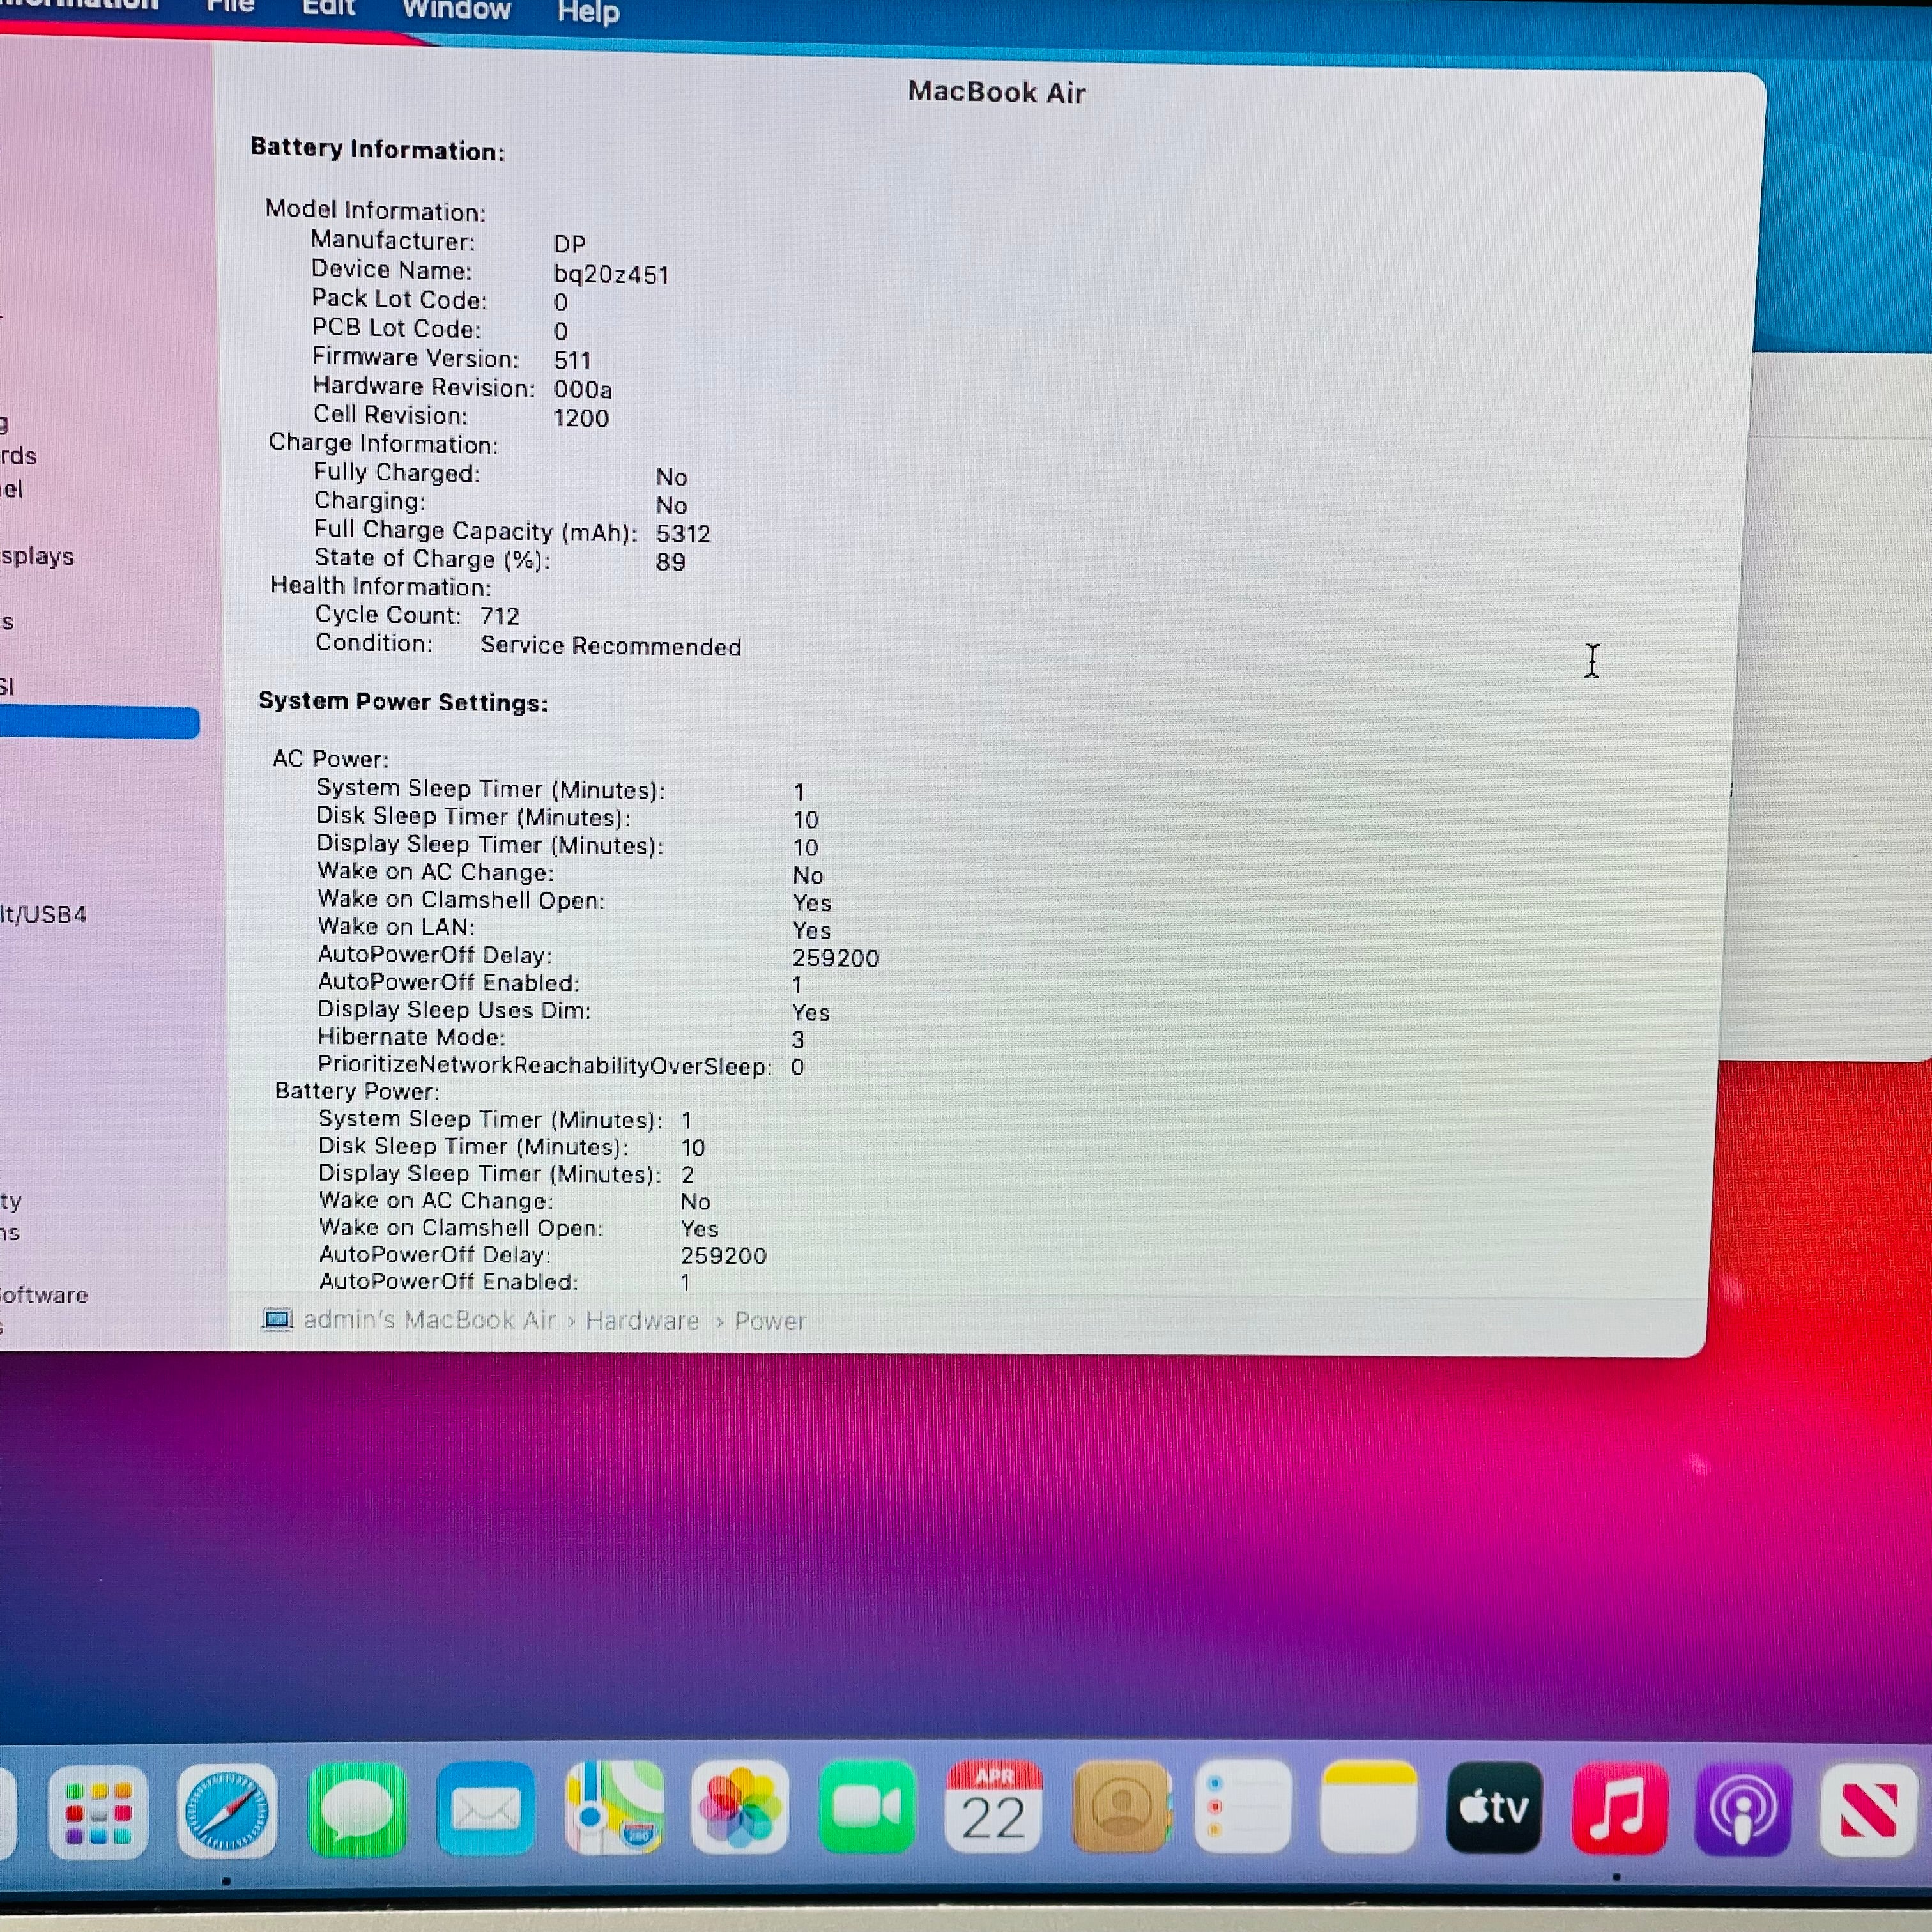The image size is (1932, 1932).
Task: Click the 'Battery Information:' heading
Action: tap(377, 149)
